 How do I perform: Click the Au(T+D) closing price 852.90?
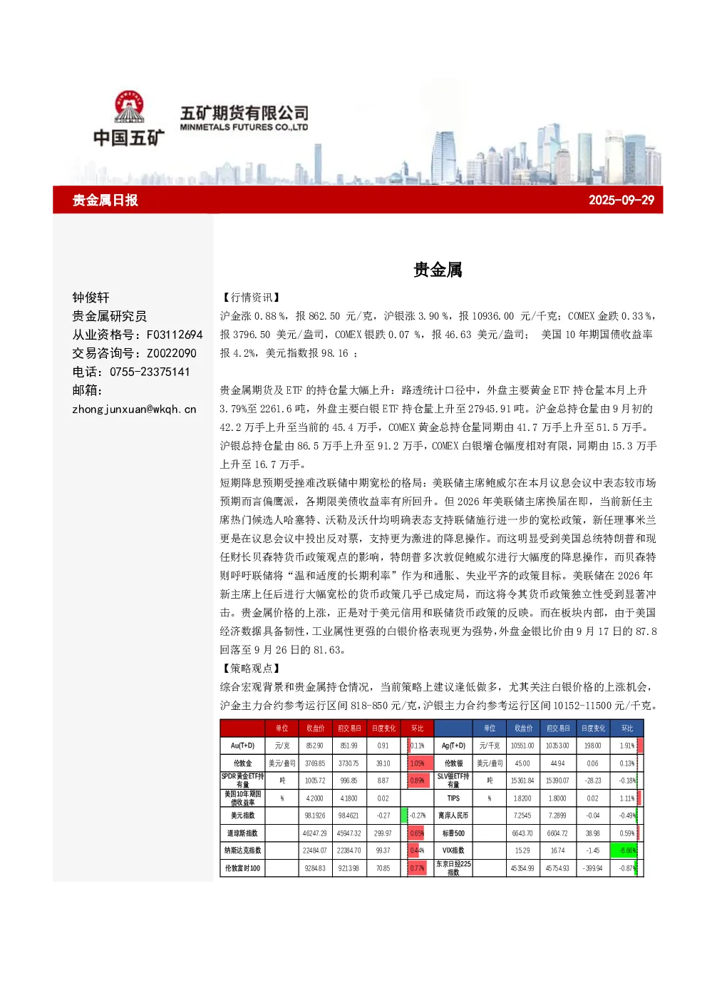tap(314, 746)
